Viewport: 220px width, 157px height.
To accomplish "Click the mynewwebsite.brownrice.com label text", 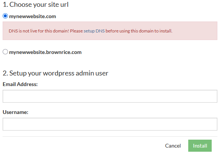I will 45,52.
